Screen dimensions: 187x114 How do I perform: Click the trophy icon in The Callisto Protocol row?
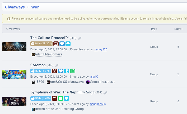tap(68, 44)
